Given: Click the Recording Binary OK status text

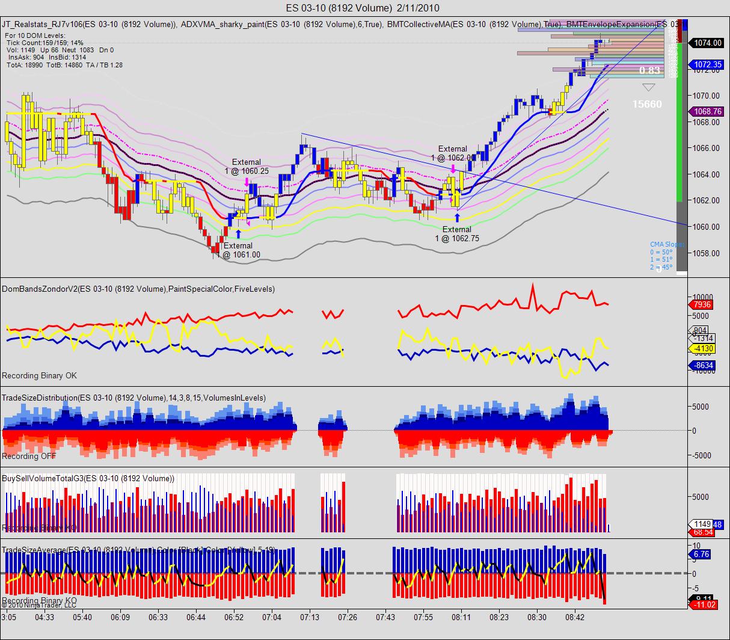Looking at the screenshot, I should (x=39, y=375).
